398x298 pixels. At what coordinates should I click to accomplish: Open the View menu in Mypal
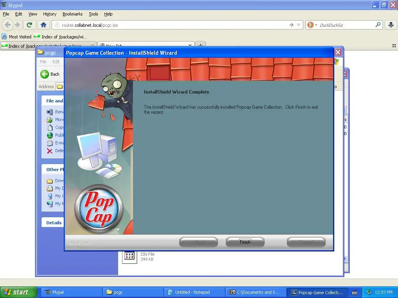(x=33, y=14)
